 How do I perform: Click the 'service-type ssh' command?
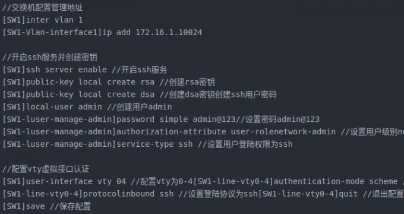pos(154,144)
